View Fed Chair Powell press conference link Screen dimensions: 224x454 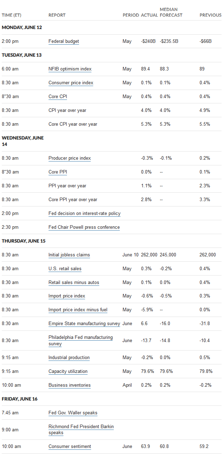[x=84, y=227]
